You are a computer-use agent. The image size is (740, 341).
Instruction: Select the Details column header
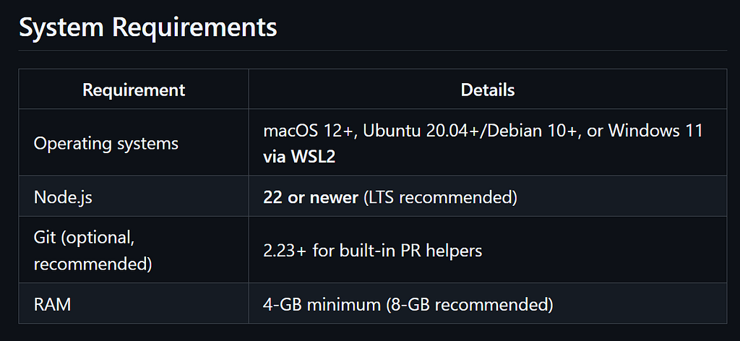pyautogui.click(x=488, y=89)
